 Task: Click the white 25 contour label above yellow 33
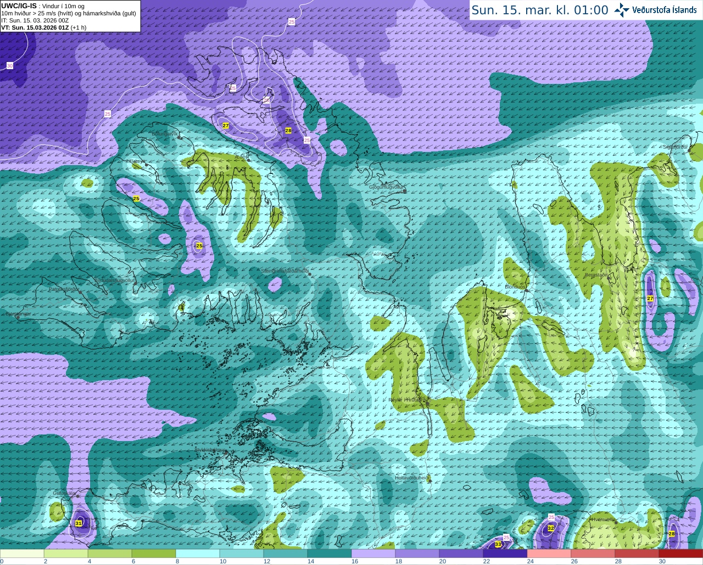point(506,537)
